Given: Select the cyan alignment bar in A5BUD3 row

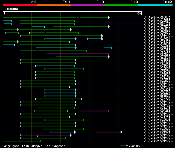Looking at the screenshot, I should pyautogui.click(x=63, y=132).
